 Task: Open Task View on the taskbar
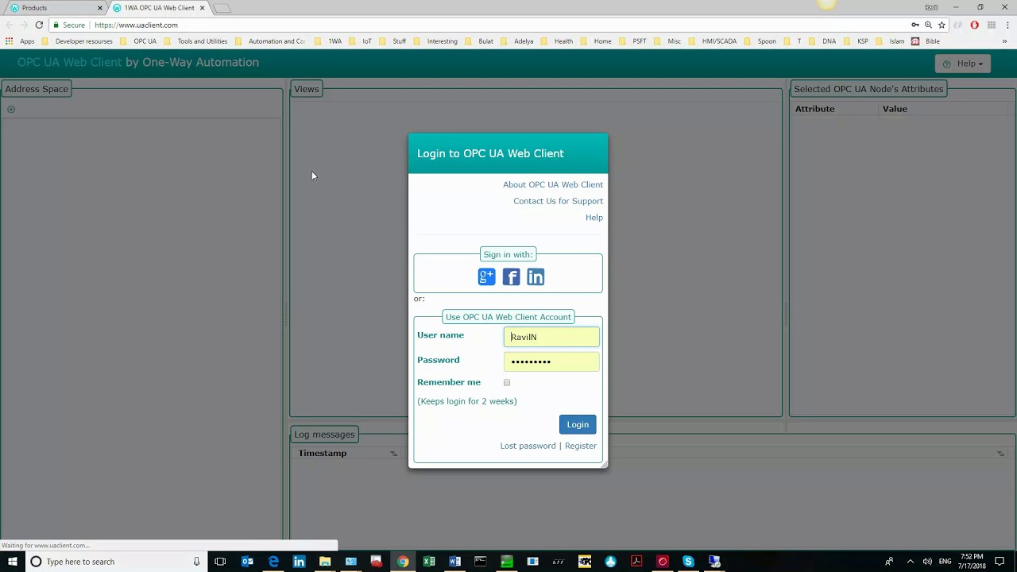coord(220,562)
